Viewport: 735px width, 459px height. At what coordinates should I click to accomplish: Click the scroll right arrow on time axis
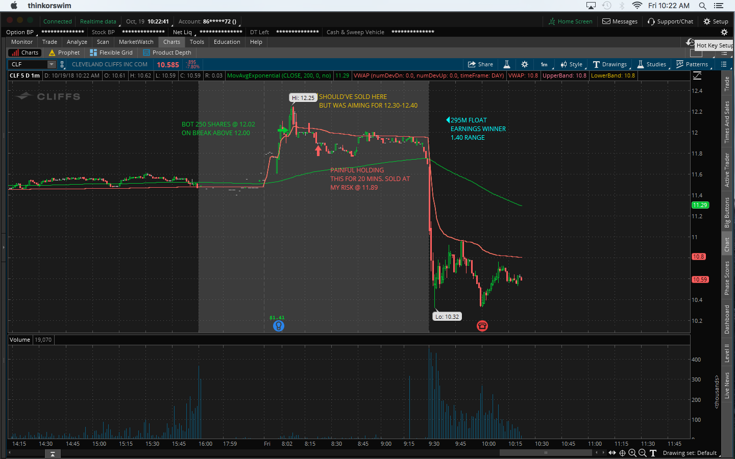(x=603, y=453)
